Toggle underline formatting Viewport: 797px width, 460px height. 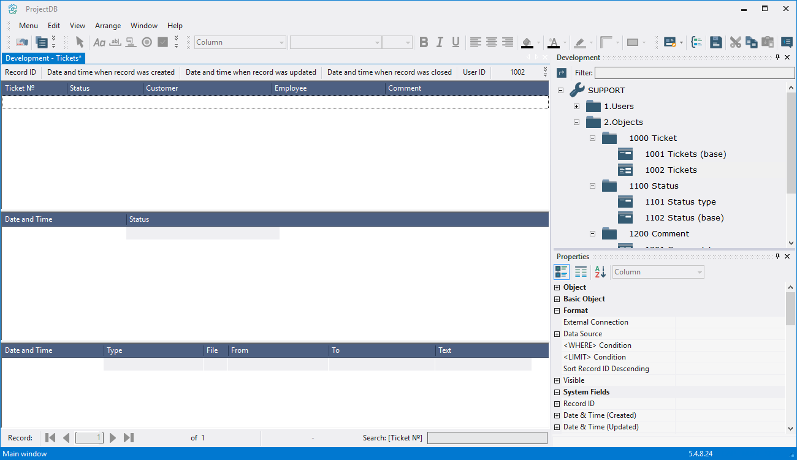click(456, 42)
